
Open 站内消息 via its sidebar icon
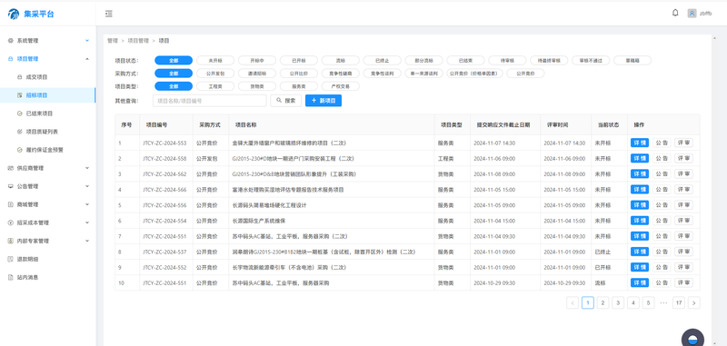point(10,277)
